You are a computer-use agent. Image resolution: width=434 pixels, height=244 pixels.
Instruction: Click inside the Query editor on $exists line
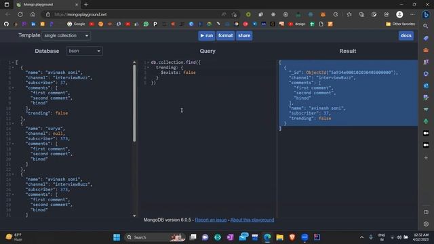[178, 73]
